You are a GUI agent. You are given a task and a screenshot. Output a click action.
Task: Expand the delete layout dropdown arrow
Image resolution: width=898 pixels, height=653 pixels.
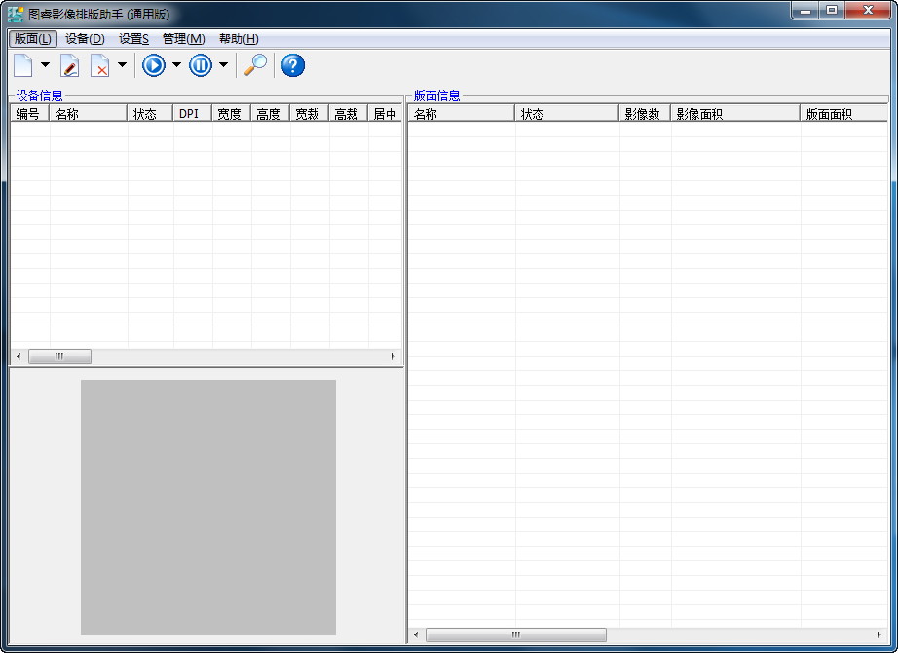(122, 65)
